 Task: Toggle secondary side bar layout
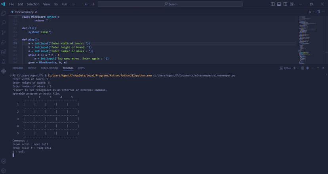coord(285,4)
